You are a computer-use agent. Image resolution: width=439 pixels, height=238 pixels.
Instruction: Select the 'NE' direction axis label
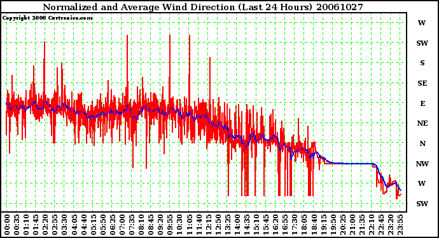tap(422, 124)
